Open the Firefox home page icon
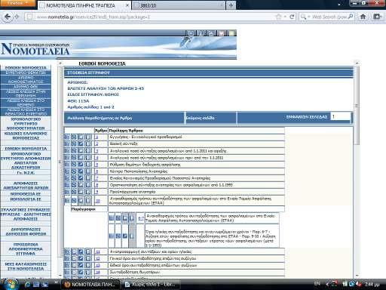 click(363, 17)
